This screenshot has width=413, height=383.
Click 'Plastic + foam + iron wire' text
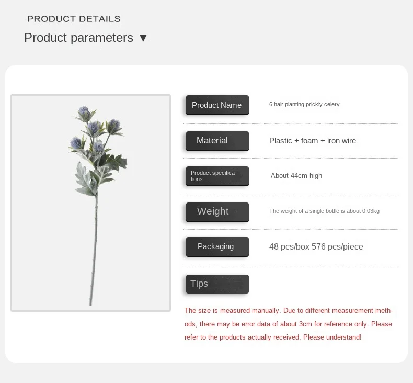click(313, 141)
